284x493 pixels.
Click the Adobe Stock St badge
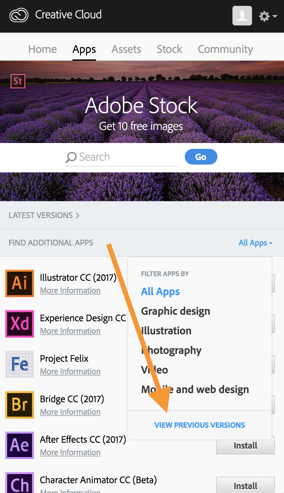point(18,81)
